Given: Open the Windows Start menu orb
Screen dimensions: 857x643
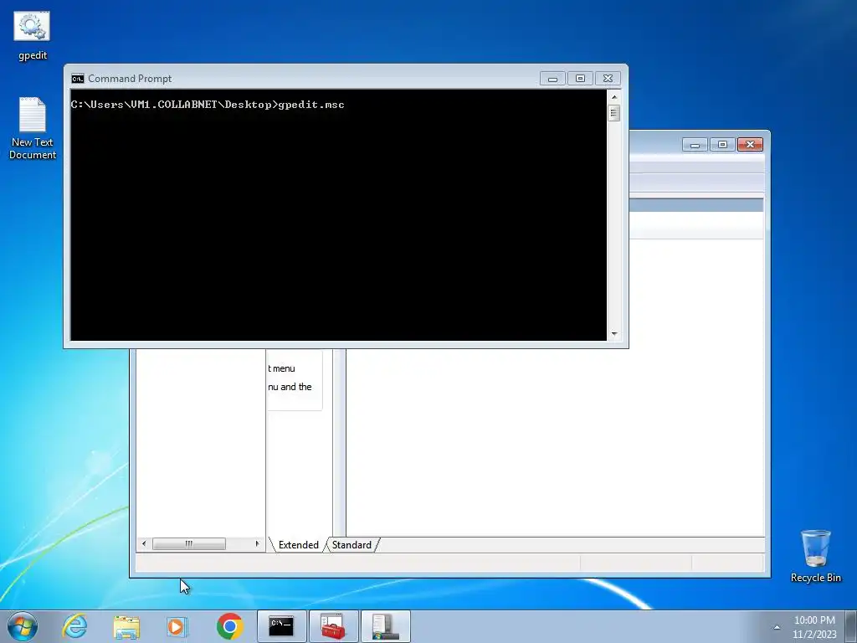Looking at the screenshot, I should pyautogui.click(x=23, y=626).
